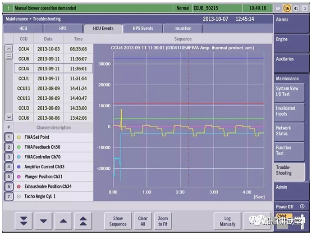This screenshot has width=312, height=235.
Task: Toggle channel 4 Amplifier Current Ch33
Action: point(9,167)
